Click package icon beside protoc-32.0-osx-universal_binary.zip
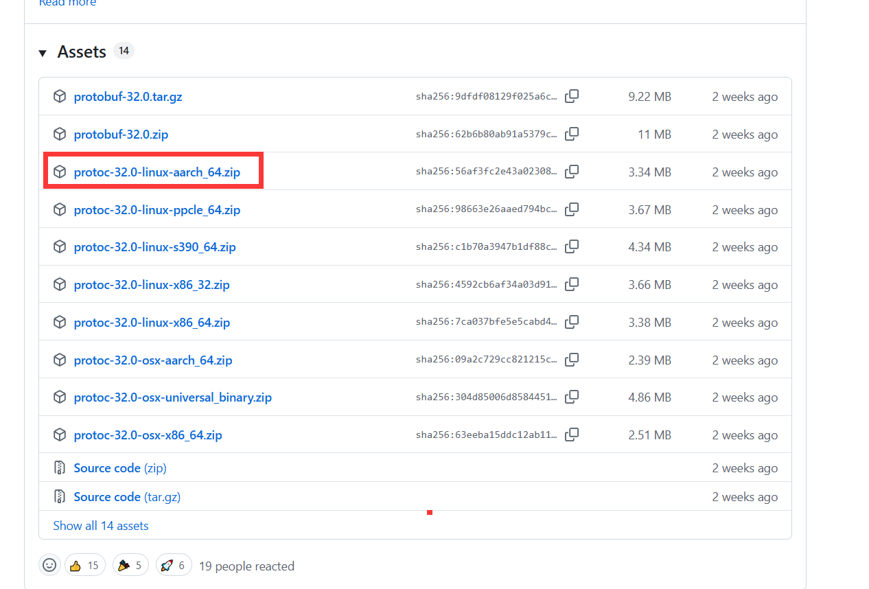Screen dimensions: 869x589 tap(60, 397)
